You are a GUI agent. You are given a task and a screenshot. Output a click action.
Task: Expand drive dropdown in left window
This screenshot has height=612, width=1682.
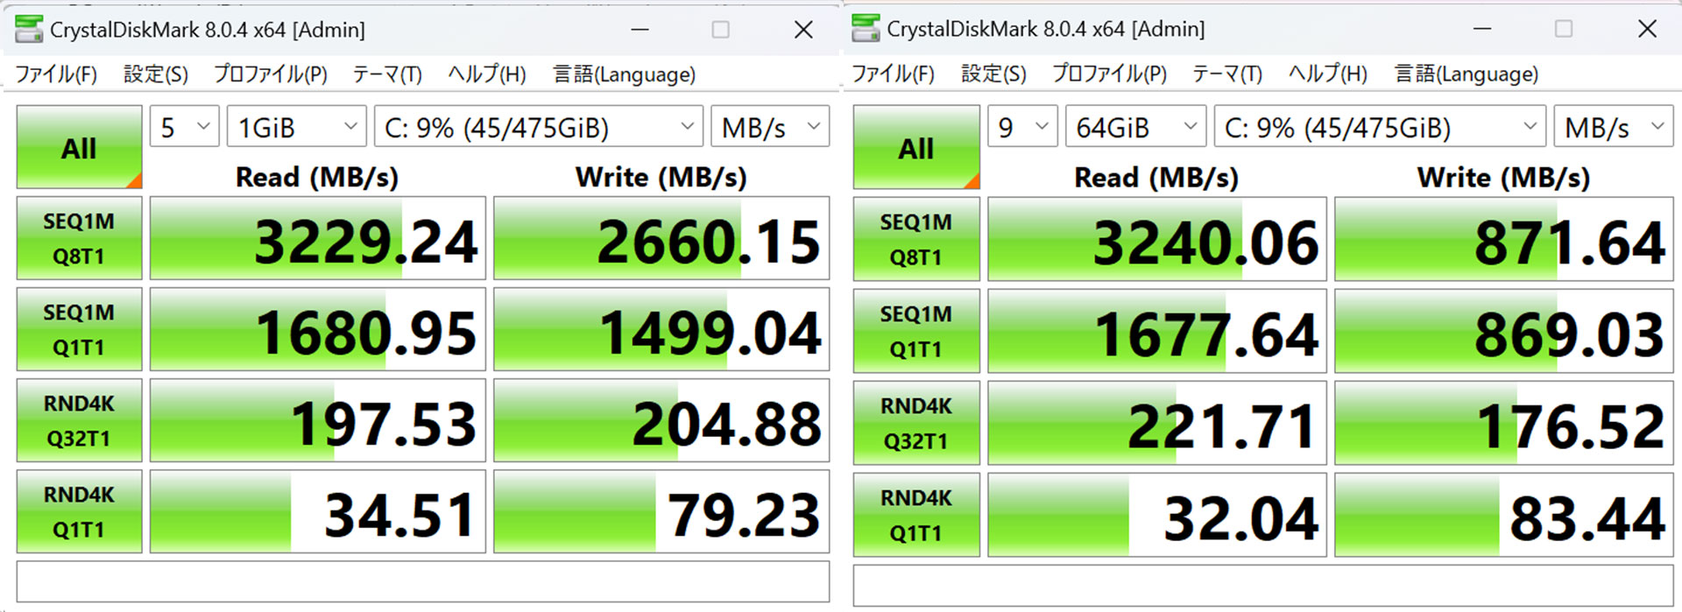(539, 128)
